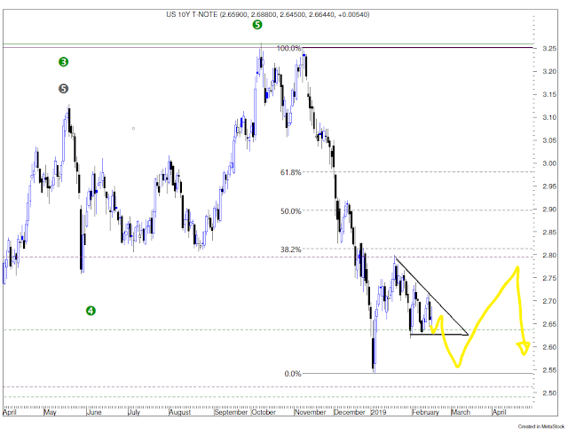Click the March label on time axis
This screenshot has width=568, height=436.
click(x=461, y=412)
